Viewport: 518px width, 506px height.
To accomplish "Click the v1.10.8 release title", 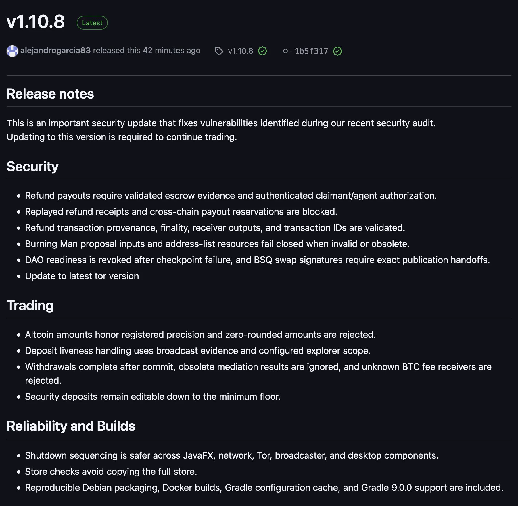I will tap(36, 22).
